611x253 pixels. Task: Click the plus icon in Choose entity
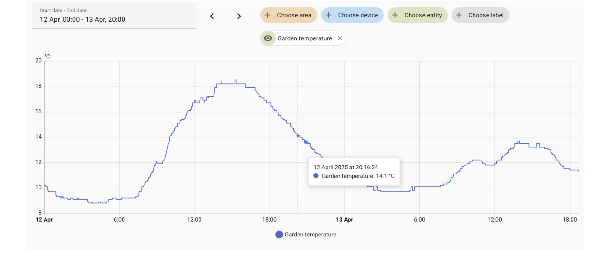click(x=395, y=15)
